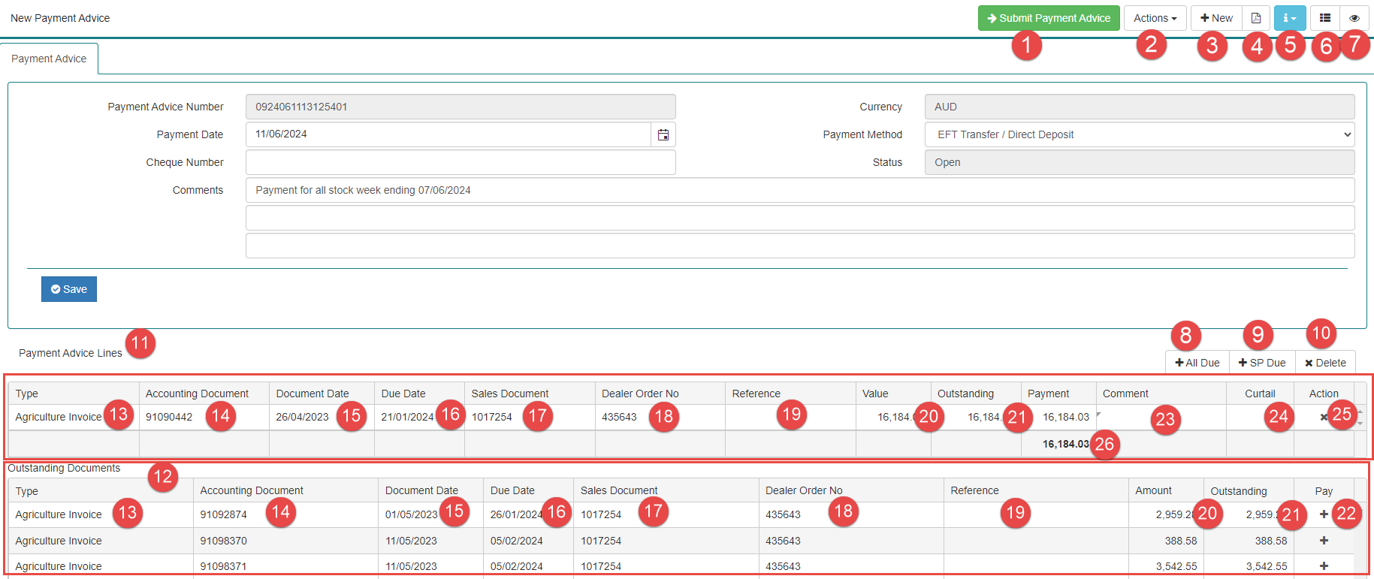This screenshot has width=1374, height=579.
Task: Open the Payment Method dropdown
Action: (1139, 134)
